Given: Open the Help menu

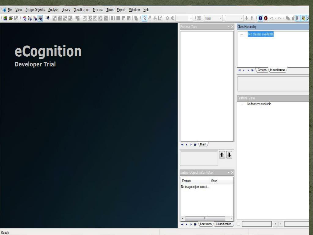Looking at the screenshot, I should [146, 9].
